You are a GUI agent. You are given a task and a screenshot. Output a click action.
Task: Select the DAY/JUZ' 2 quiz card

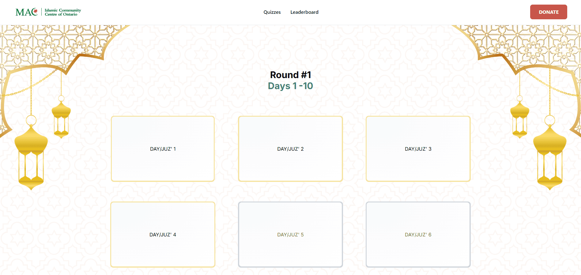[x=290, y=149]
